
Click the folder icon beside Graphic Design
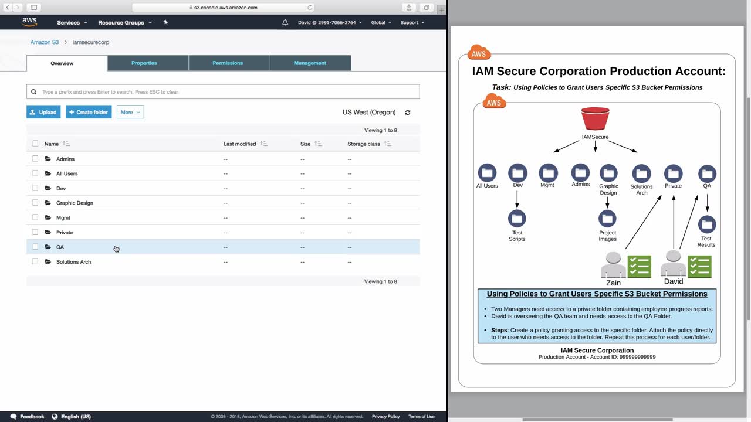coord(48,203)
